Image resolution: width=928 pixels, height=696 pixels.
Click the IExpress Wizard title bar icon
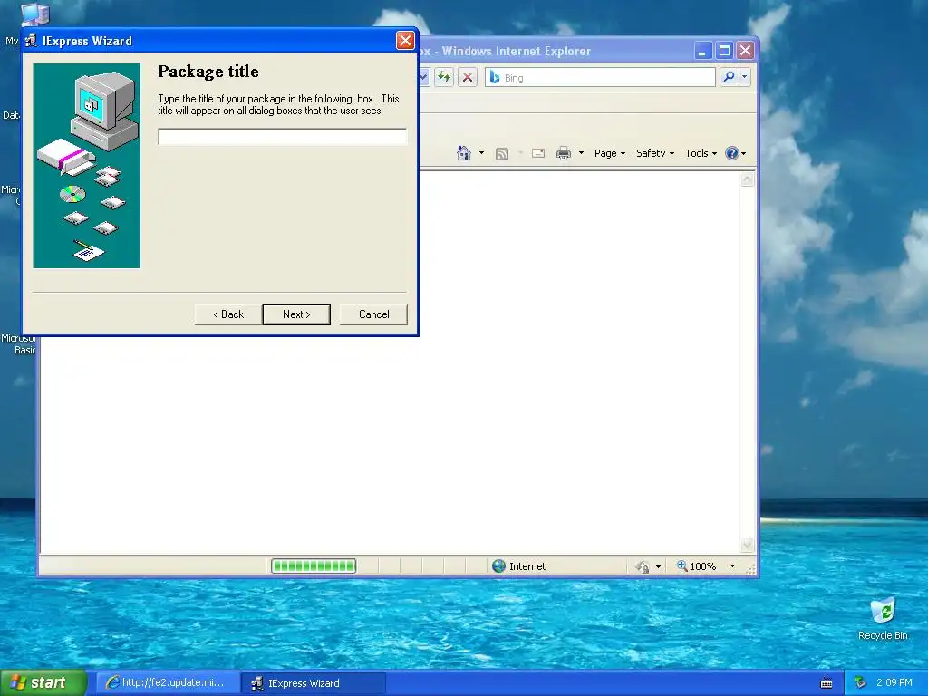(x=31, y=41)
